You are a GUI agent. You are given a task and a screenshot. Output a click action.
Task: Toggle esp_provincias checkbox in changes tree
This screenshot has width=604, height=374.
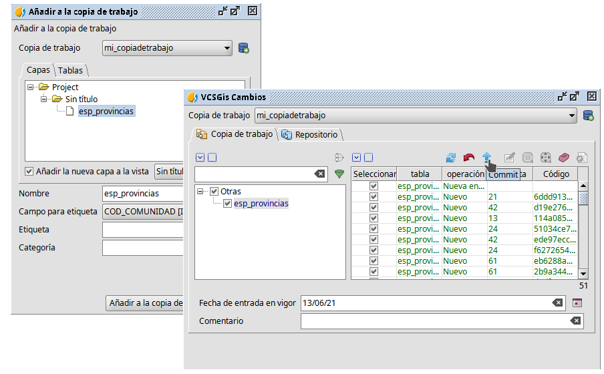tap(228, 203)
